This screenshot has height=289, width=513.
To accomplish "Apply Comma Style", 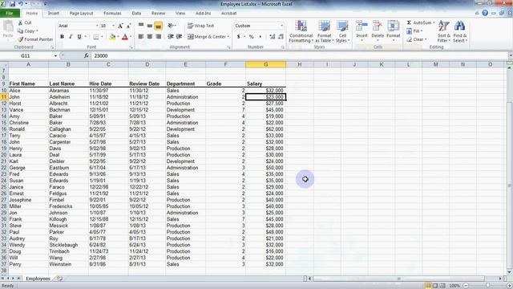I will (x=260, y=37).
